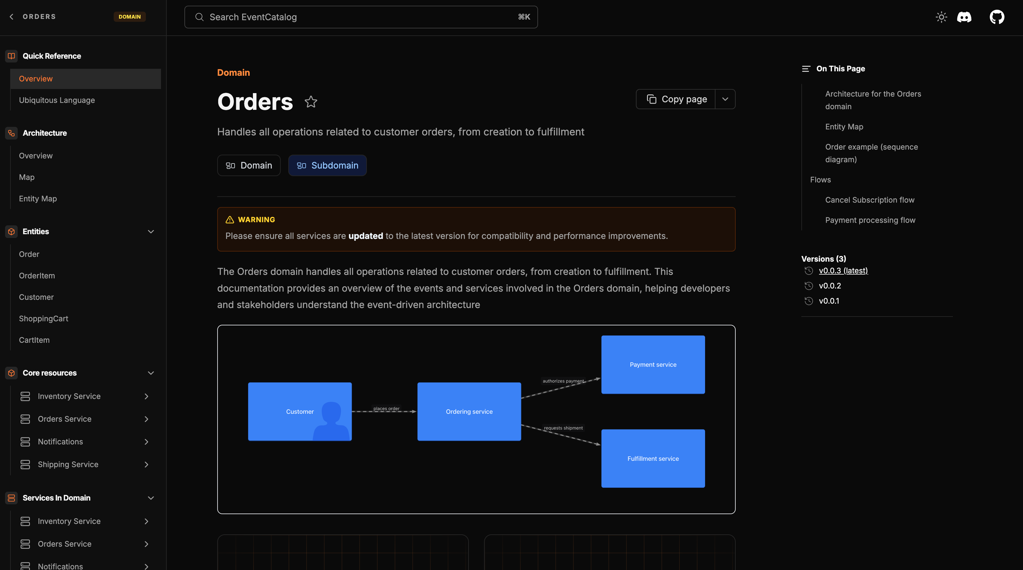Favorite the Orders domain with the star
The width and height of the screenshot is (1023, 570).
click(311, 102)
